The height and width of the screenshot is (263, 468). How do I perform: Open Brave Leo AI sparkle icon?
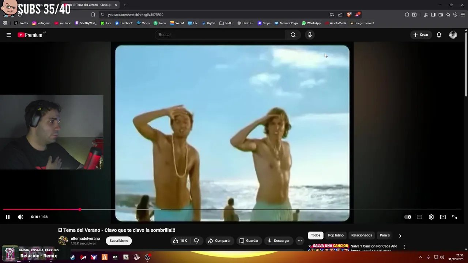pos(448,15)
